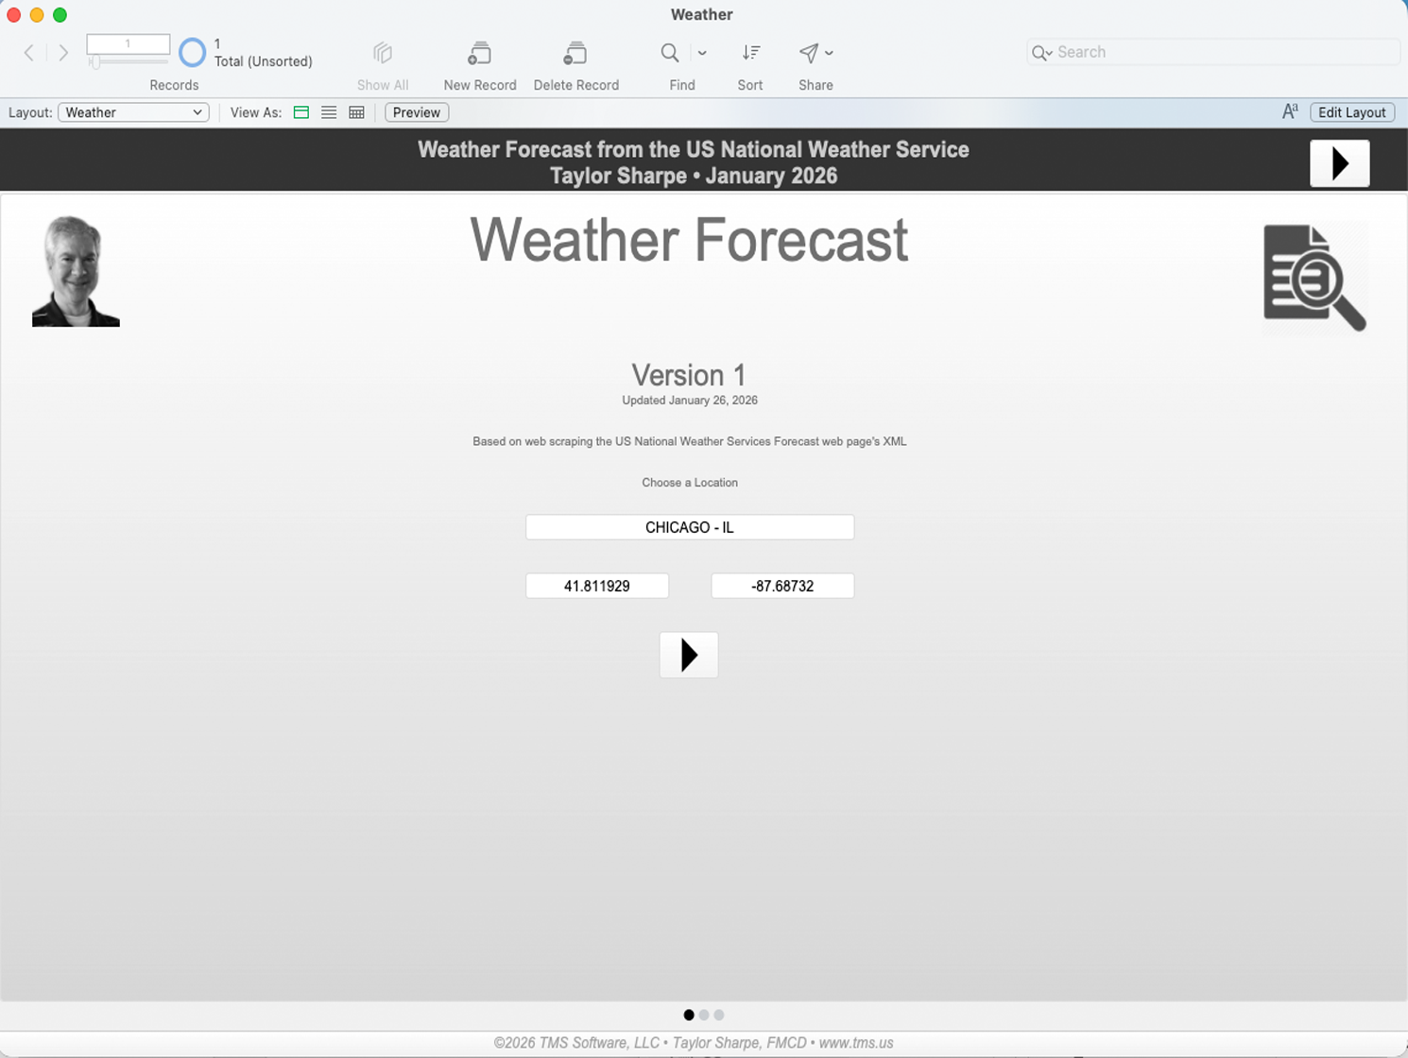Go to the third panel dot
This screenshot has height=1058, width=1408.
coord(719,1015)
